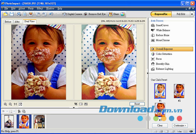This screenshot has width=196, height=134.
Task: Switch to ExpressFix mode
Action: [x=161, y=14]
